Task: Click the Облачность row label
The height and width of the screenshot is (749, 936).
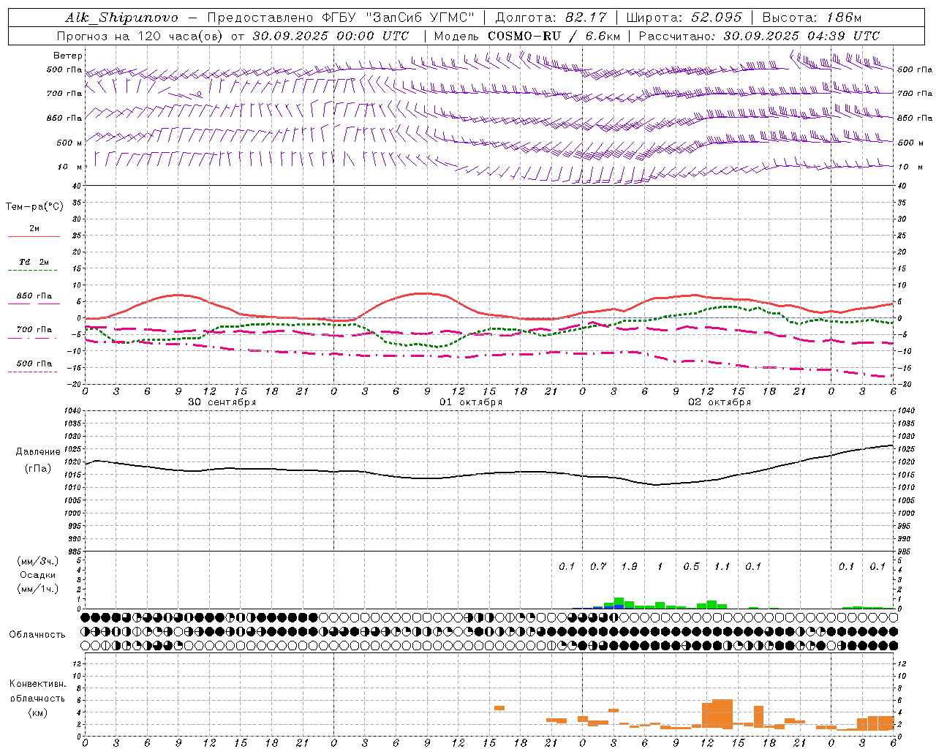Action: [37, 635]
